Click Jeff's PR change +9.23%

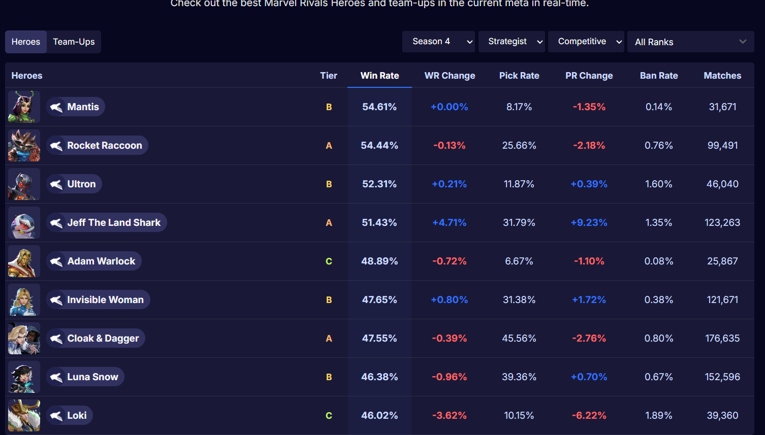(x=589, y=222)
